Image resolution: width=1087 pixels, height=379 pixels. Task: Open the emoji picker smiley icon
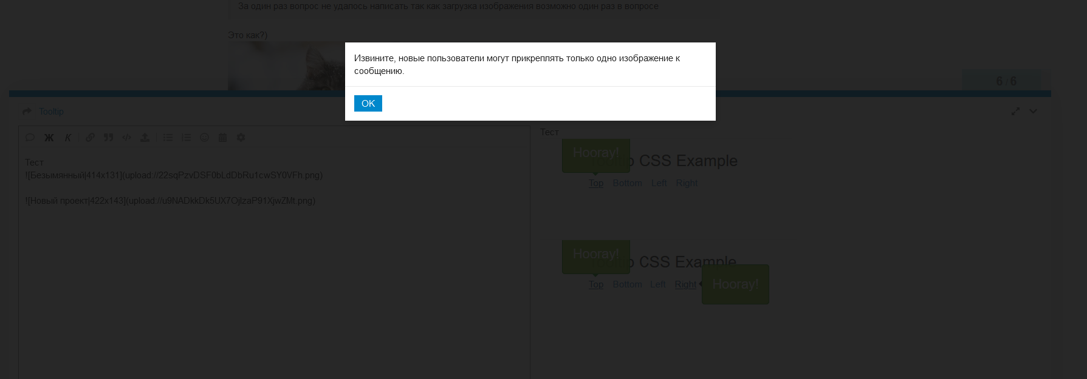(x=204, y=138)
